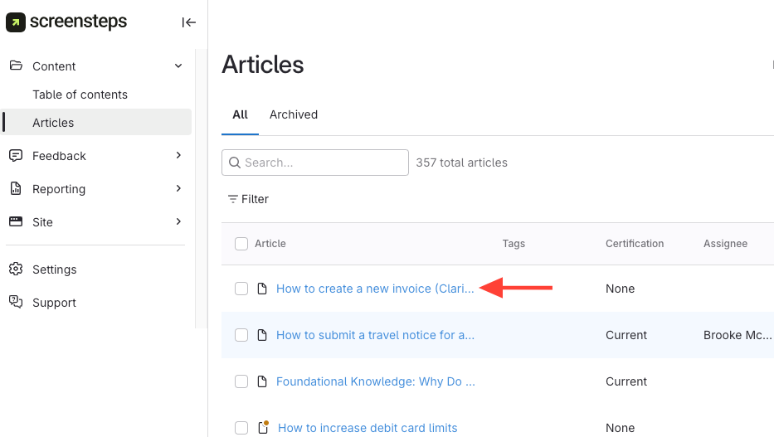Viewport: 774px width, 437px height.
Task: Collapse the Content section chevron
Action: (x=178, y=66)
